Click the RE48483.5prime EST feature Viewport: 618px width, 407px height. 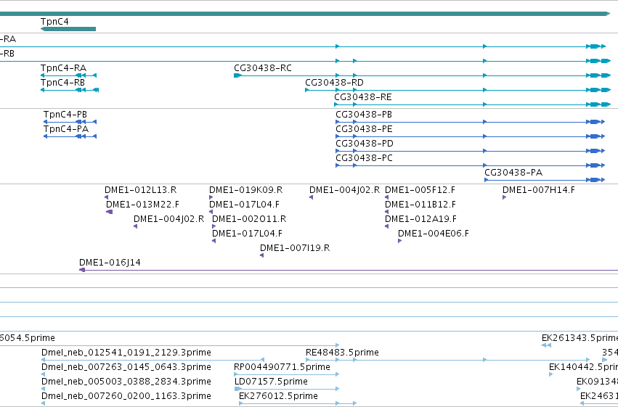(x=448, y=360)
